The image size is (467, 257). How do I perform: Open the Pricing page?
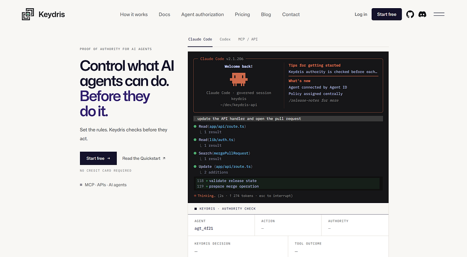[x=242, y=14]
